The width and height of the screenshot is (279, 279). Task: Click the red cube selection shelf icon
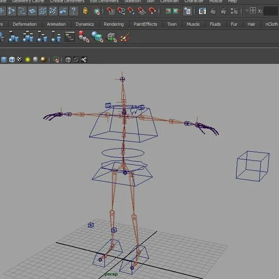84,36
